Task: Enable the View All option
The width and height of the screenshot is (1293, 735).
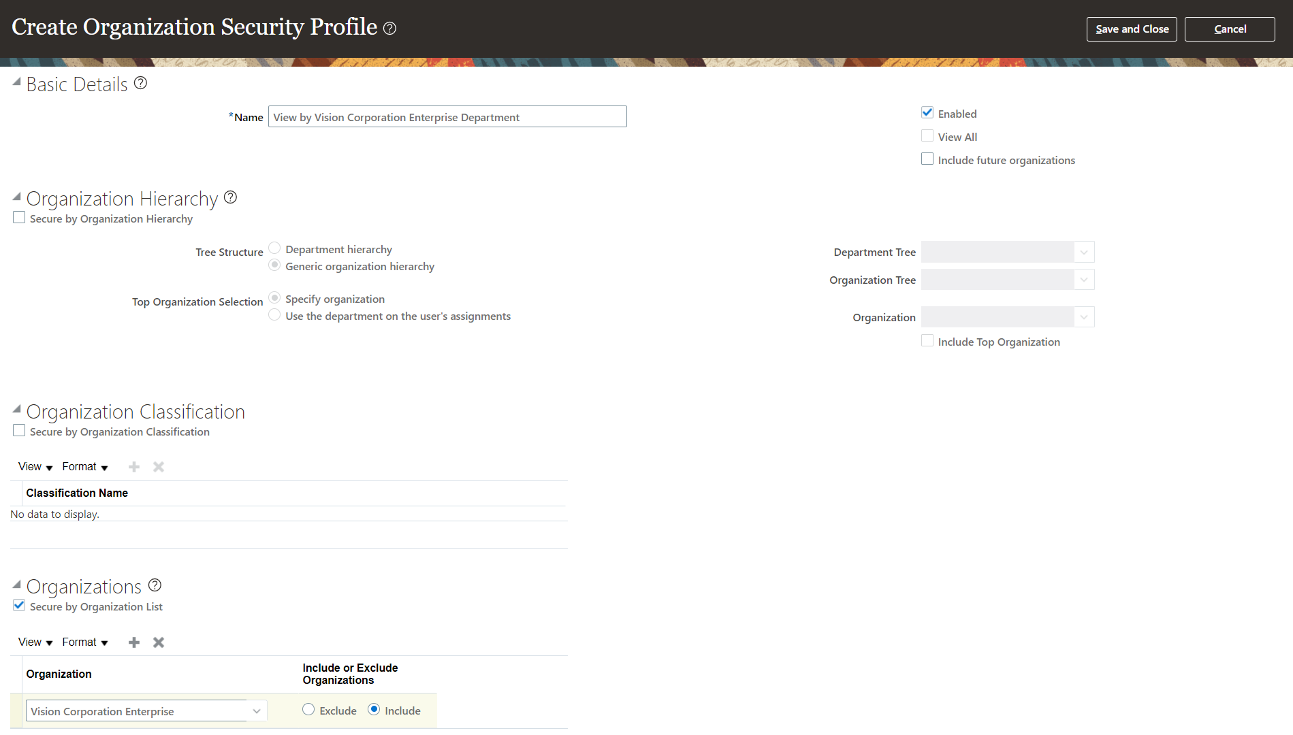Action: pos(927,135)
